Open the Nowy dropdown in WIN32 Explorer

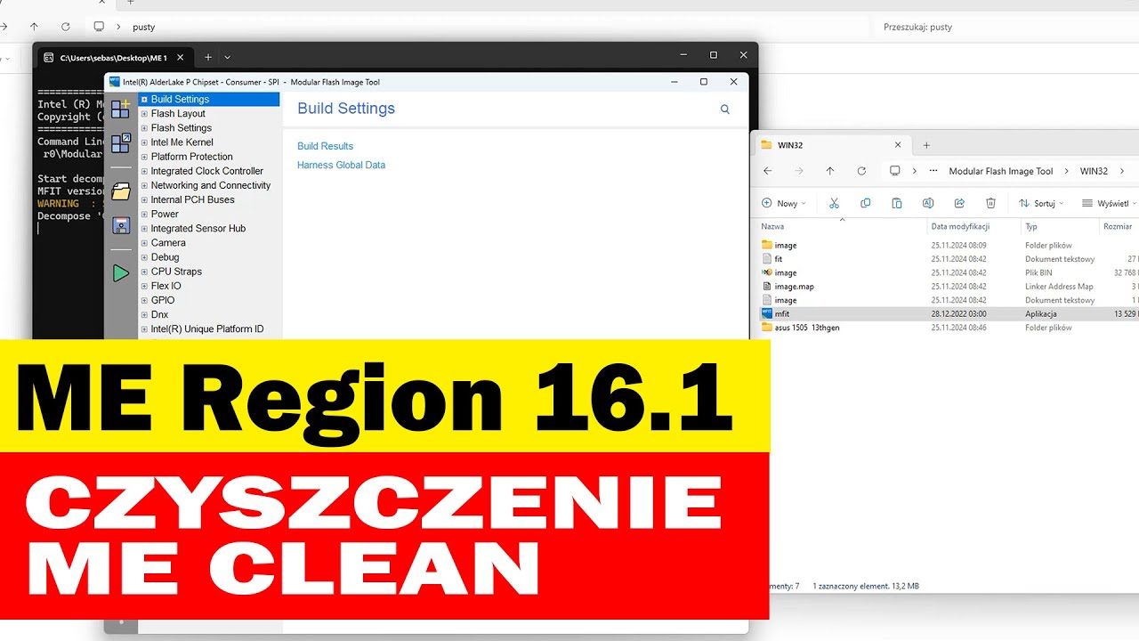784,203
